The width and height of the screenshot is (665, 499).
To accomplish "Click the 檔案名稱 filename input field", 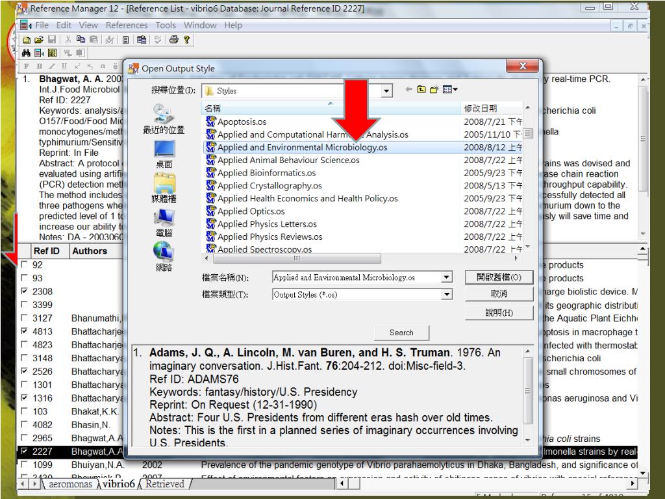I will [357, 277].
